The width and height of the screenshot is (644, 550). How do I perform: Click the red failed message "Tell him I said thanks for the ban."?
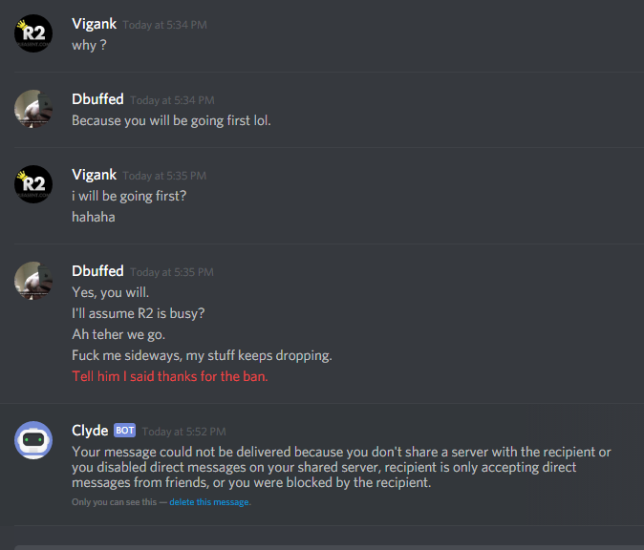pos(170,376)
